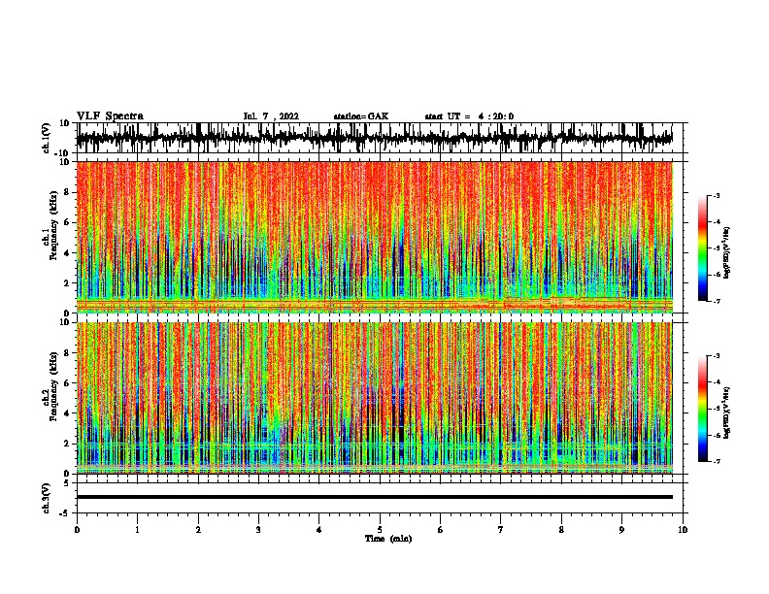Click time axis tick label "3"

point(258,529)
